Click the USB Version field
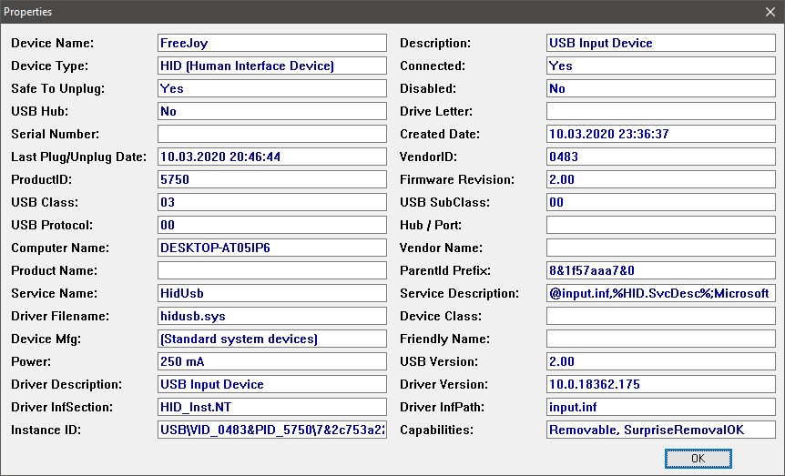 [x=661, y=362]
